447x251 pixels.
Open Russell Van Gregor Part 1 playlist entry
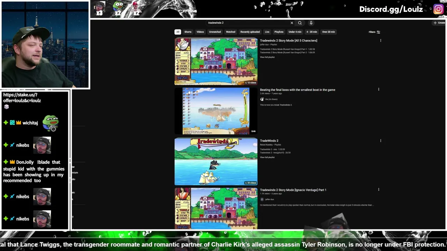click(x=287, y=49)
